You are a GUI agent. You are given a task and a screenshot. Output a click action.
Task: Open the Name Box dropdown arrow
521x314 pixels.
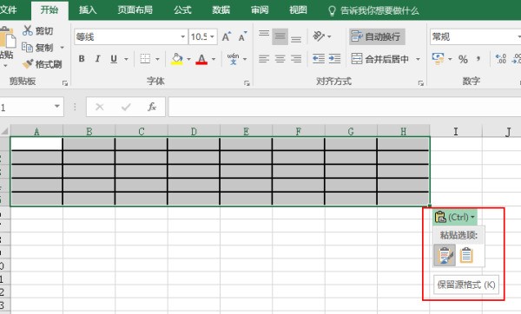[56, 107]
